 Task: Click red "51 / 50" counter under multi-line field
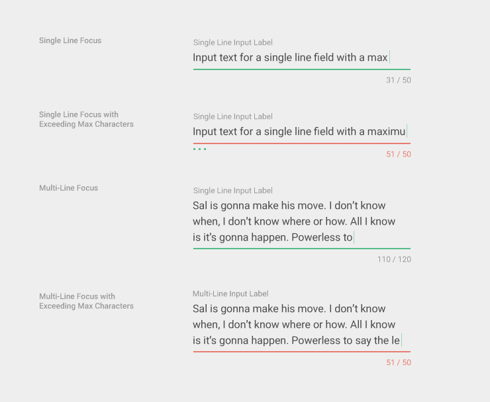(398, 362)
